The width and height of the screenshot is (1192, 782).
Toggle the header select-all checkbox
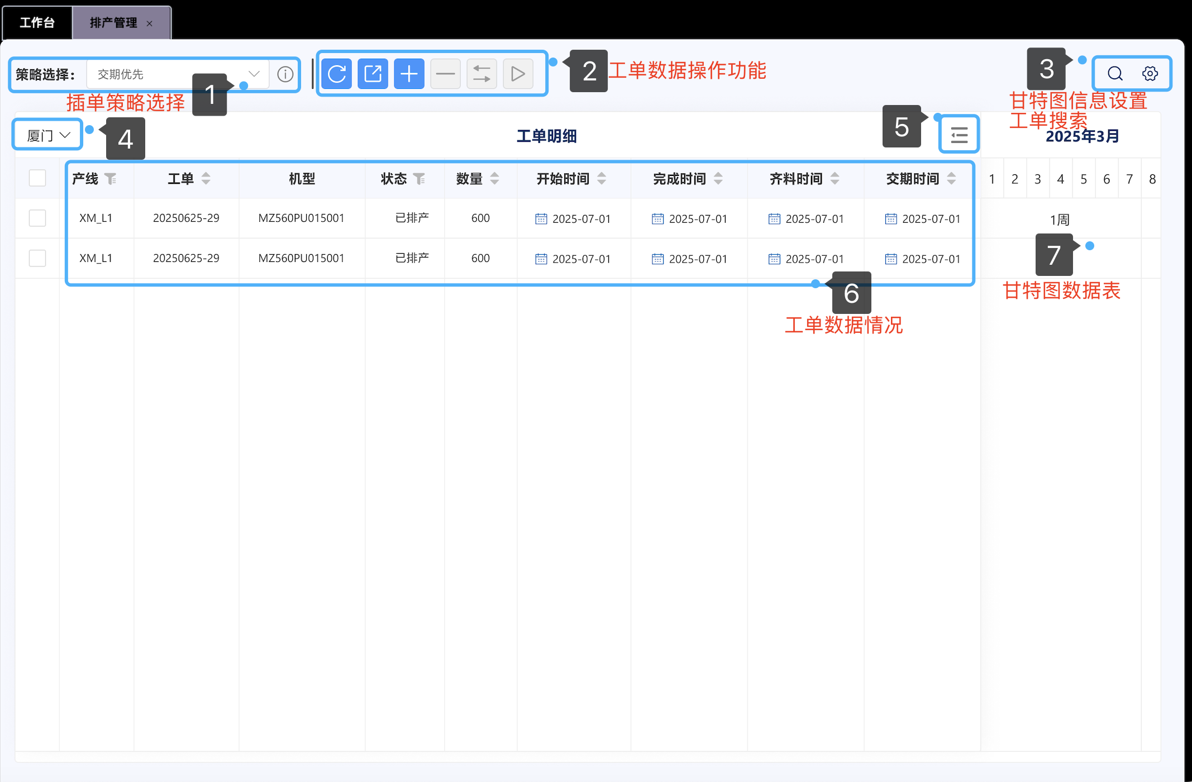pos(37,178)
